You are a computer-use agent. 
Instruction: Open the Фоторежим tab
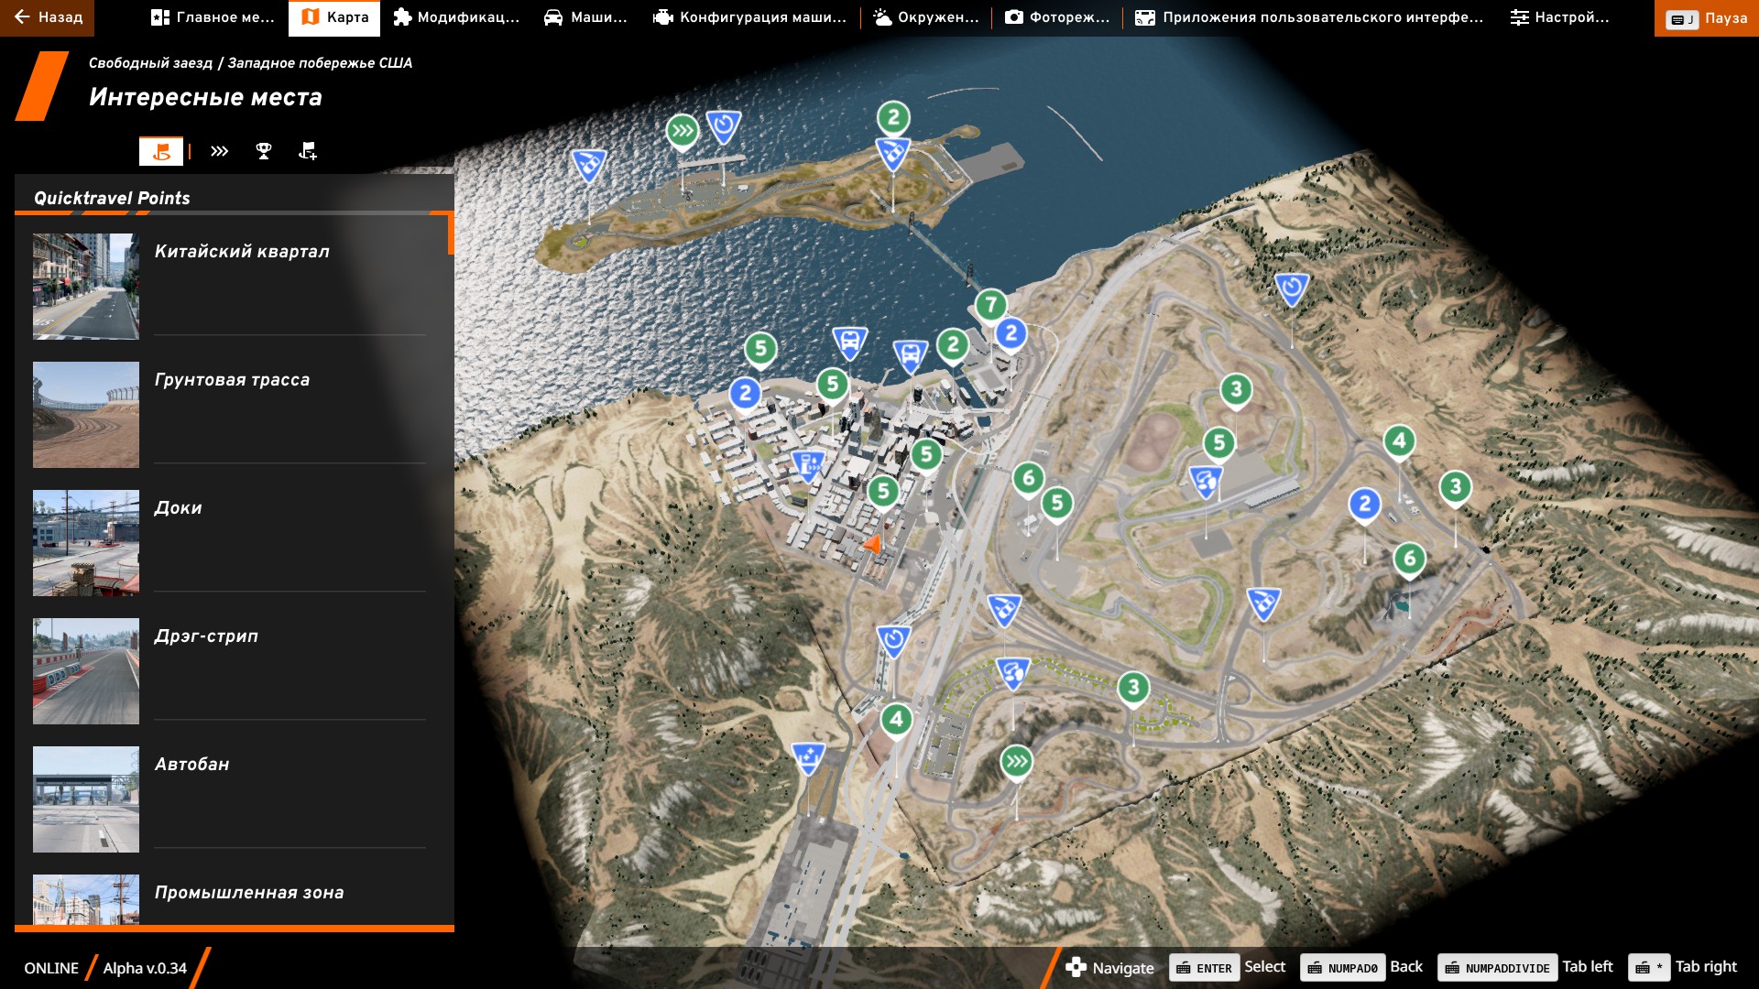click(x=1057, y=17)
